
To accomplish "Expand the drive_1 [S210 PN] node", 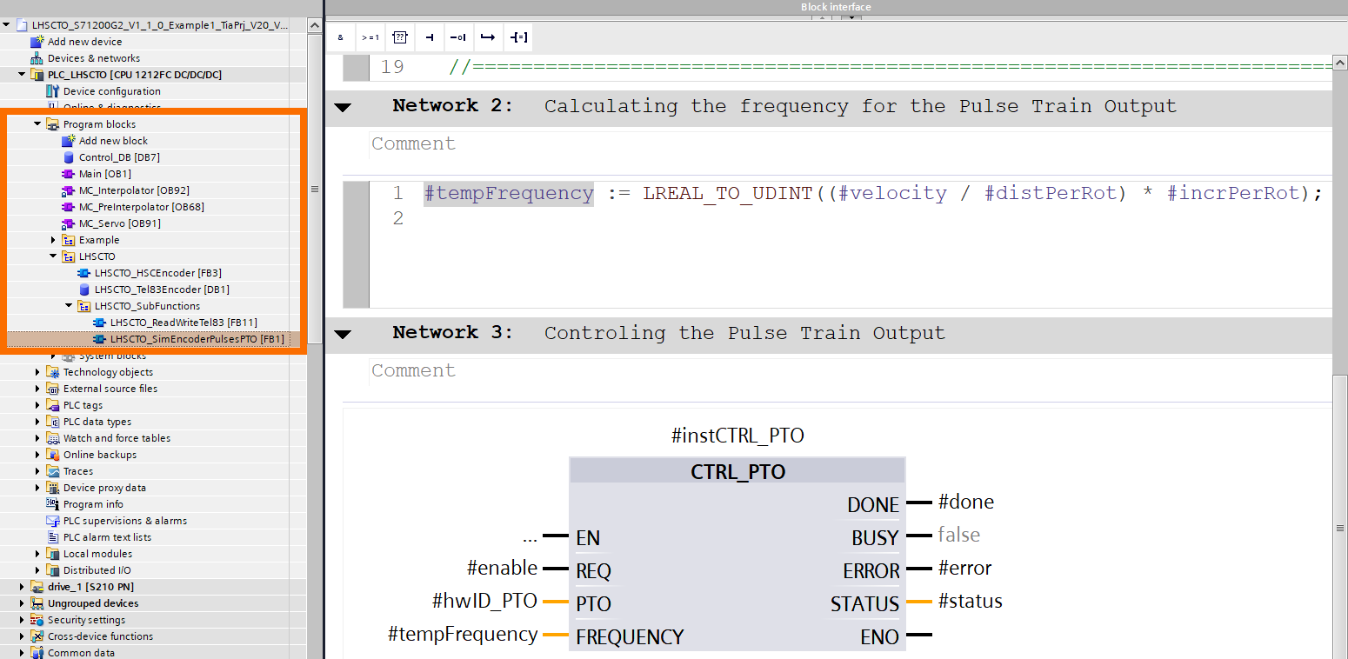I will (22, 587).
